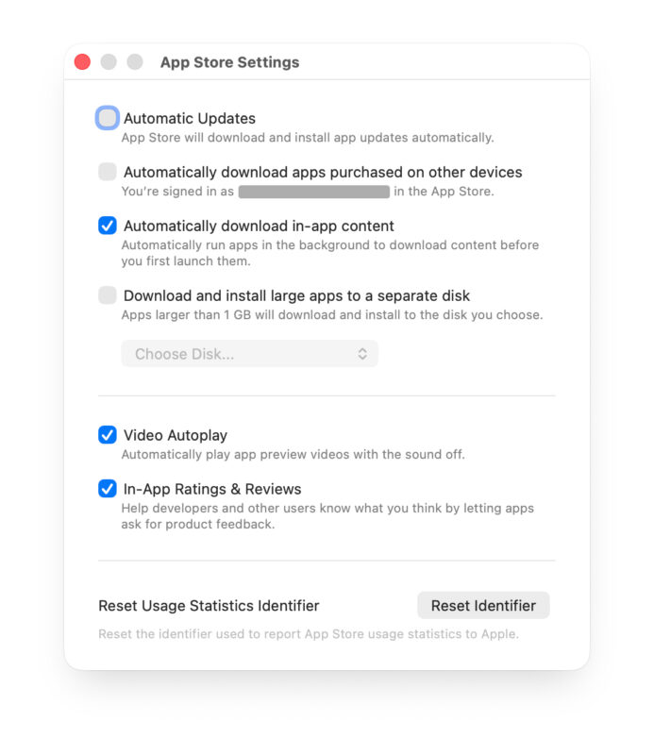
Task: Click the In-App Ratings & Reviews label
Action: point(212,490)
